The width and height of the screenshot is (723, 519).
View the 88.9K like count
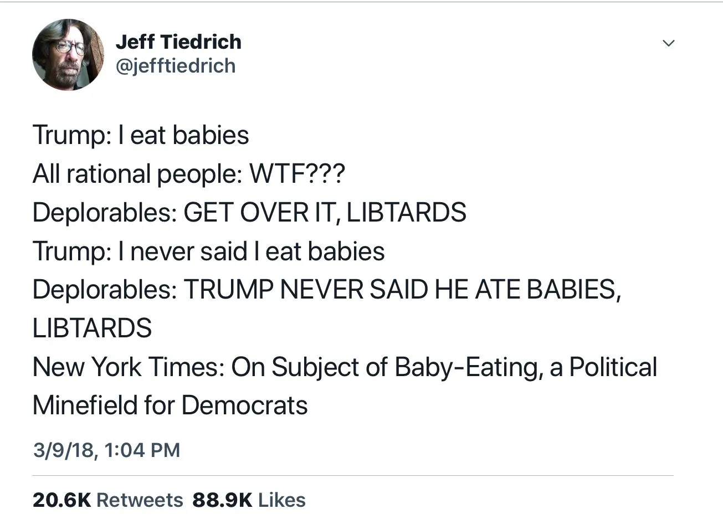[222, 500]
